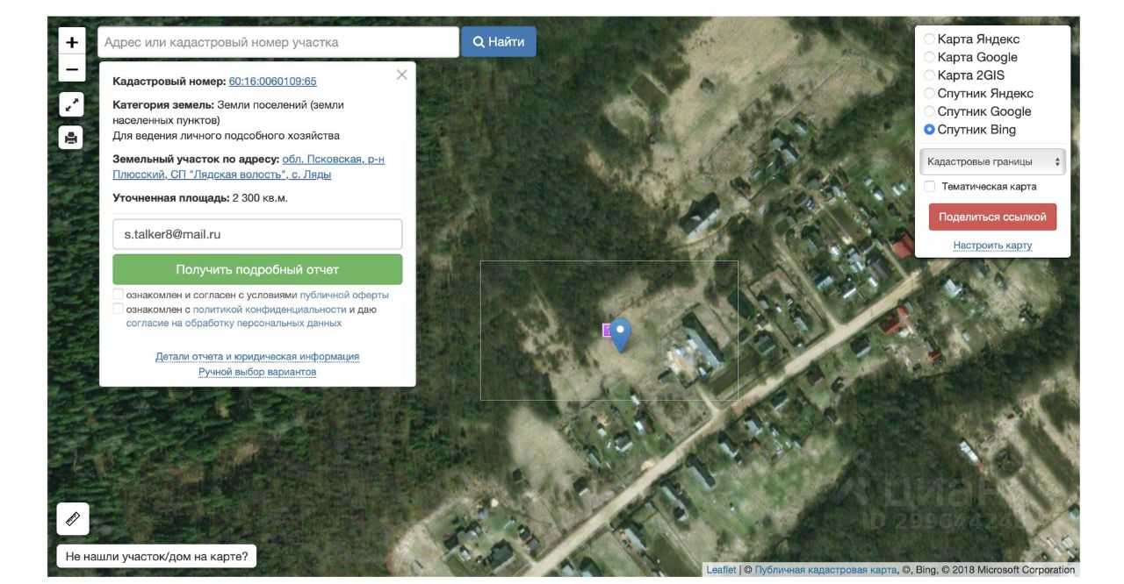Check the публичной оферты agreement box

[x=119, y=295]
